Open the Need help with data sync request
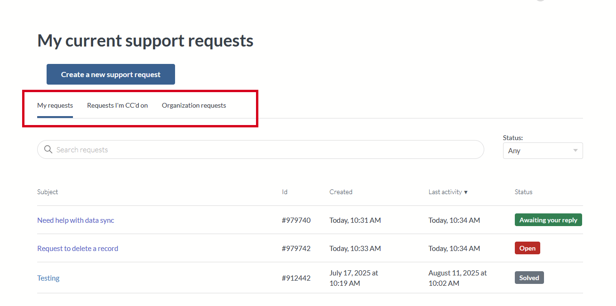 76,220
